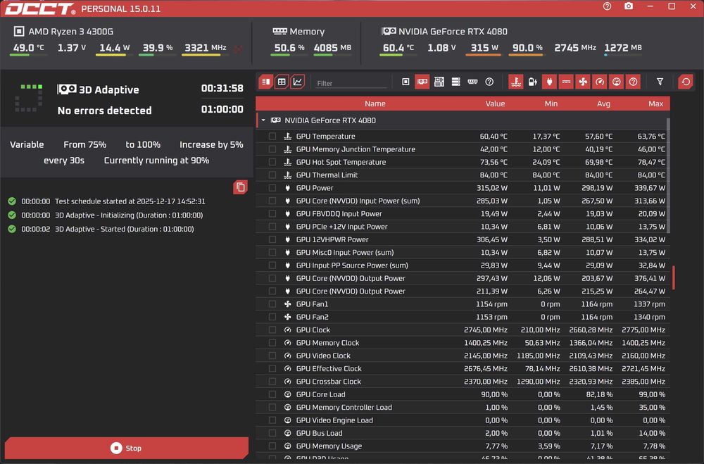The image size is (704, 464).
Task: Check the GPU Temperature checkbox
Action: 272,136
